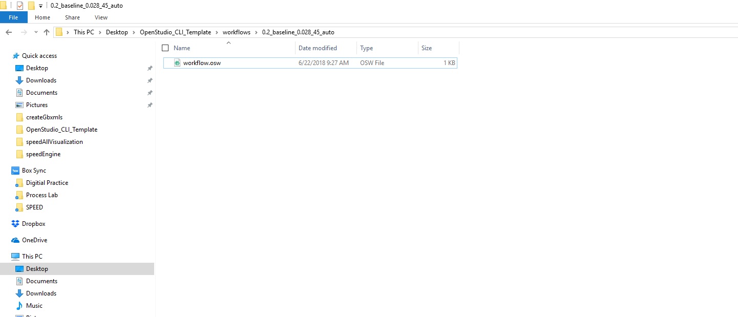The height and width of the screenshot is (317, 738).
Task: Click the Back navigation arrow
Action: [x=9, y=32]
